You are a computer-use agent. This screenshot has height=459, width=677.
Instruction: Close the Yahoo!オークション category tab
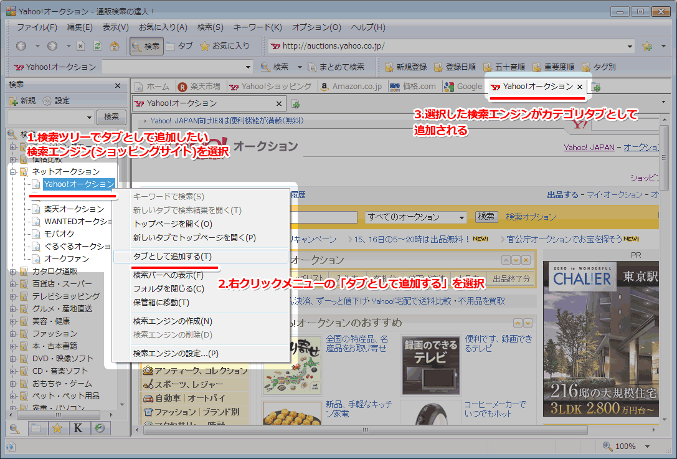[x=580, y=87]
